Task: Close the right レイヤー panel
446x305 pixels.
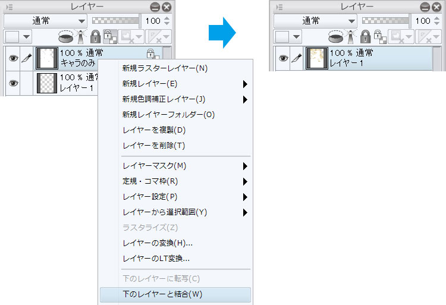Action: [x=436, y=7]
